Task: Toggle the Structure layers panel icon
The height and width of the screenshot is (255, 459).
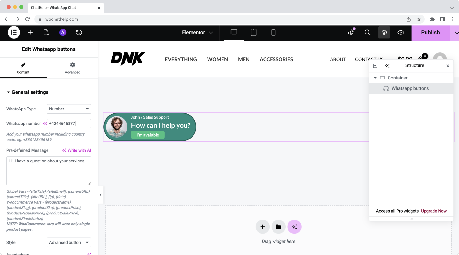Action: tap(384, 32)
